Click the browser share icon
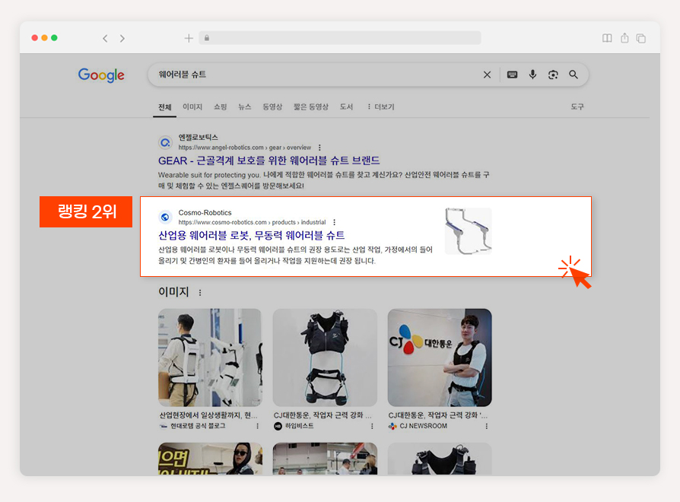680x502 pixels. click(x=624, y=38)
